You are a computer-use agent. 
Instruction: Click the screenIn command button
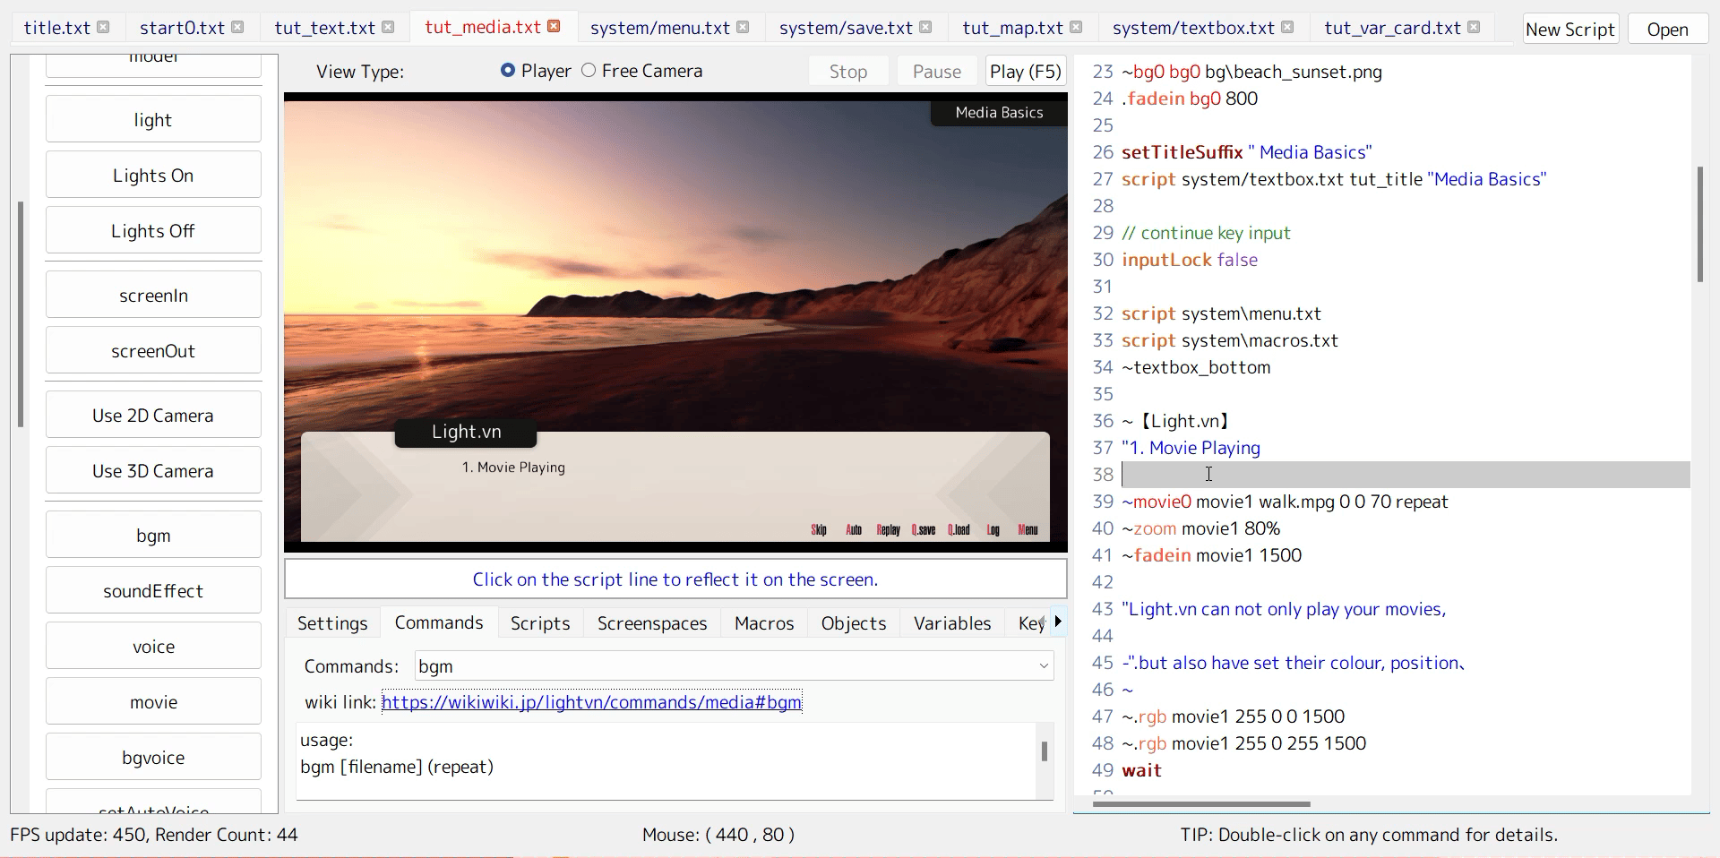click(x=153, y=295)
